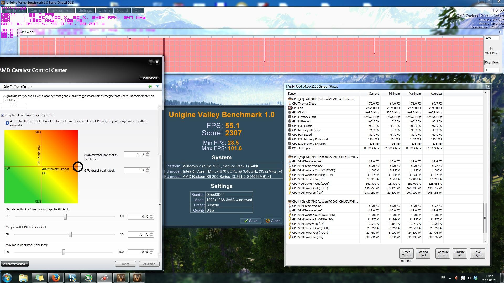Click the GPU Clock sensor icon
The image size is (504, 283).
(290, 112)
